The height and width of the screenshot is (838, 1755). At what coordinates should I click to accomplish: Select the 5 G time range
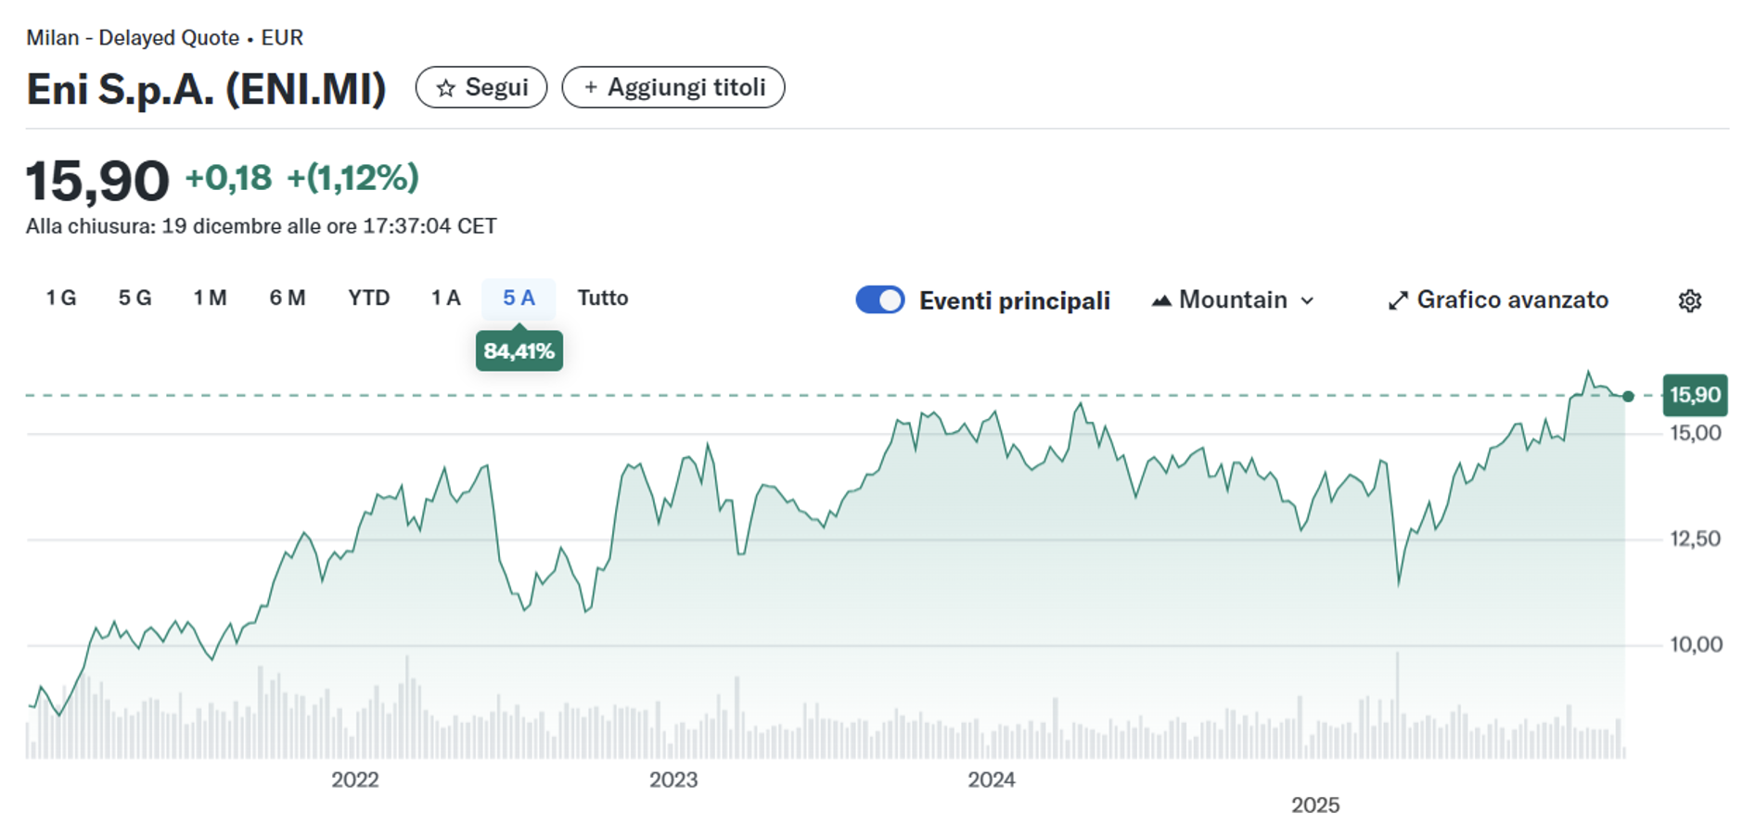point(135,298)
